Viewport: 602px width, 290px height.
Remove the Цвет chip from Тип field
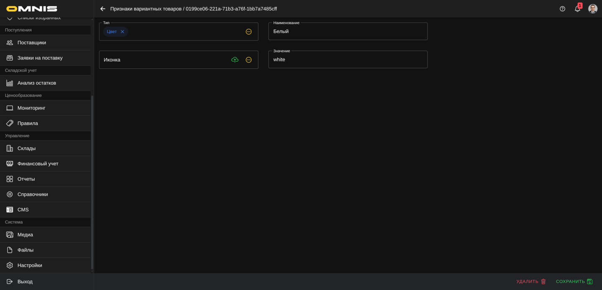click(x=122, y=32)
